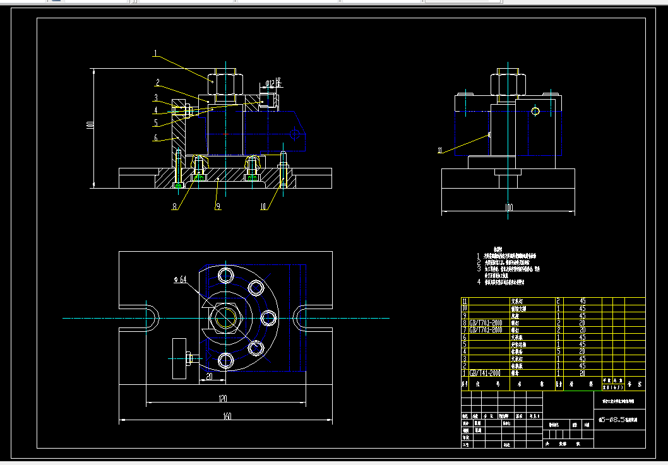
Task: Select the hand knob in the plan view
Action: pyautogui.click(x=179, y=358)
